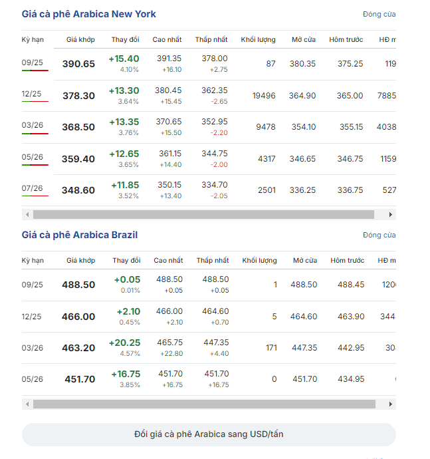430x459 pixels.
Task: Click the left arrow of Brazil table scrollbar
Action: [27, 404]
